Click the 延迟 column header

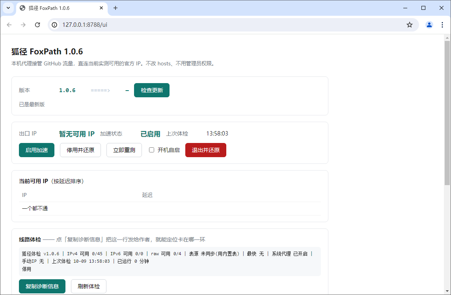147,195
